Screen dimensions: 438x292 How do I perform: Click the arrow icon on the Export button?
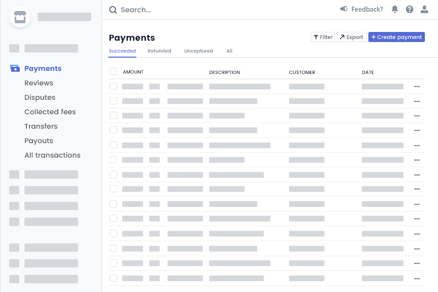tap(342, 37)
